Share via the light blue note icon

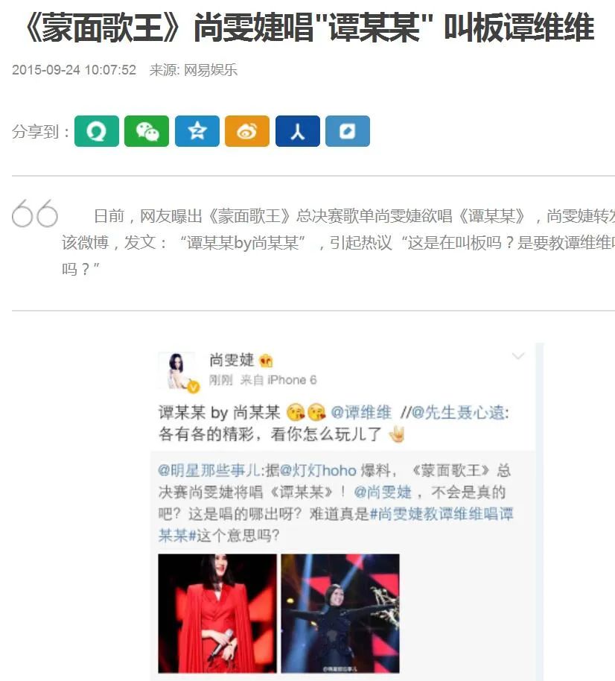(348, 131)
